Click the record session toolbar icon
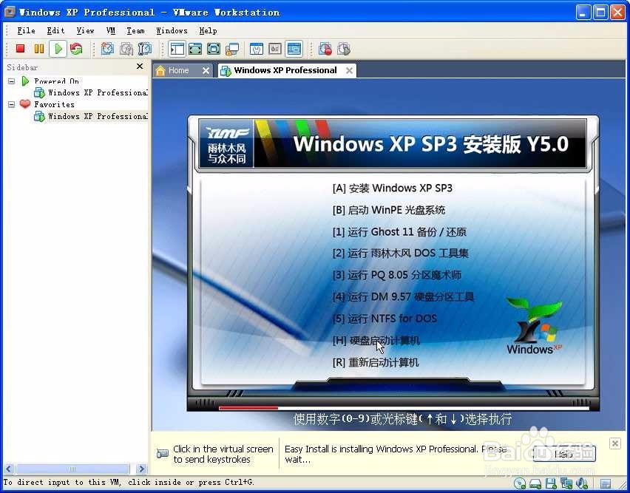The image size is (630, 493). (x=325, y=49)
